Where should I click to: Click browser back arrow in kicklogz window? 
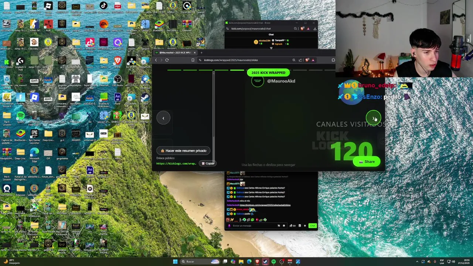pyautogui.click(x=156, y=60)
